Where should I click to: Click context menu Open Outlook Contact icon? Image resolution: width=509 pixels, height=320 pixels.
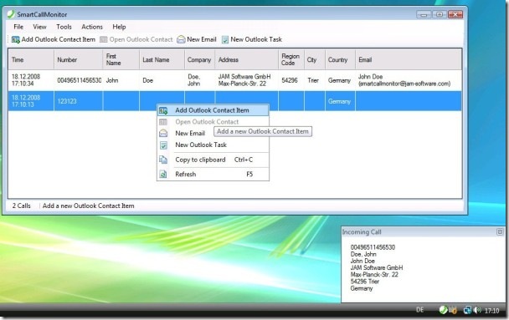coord(163,122)
